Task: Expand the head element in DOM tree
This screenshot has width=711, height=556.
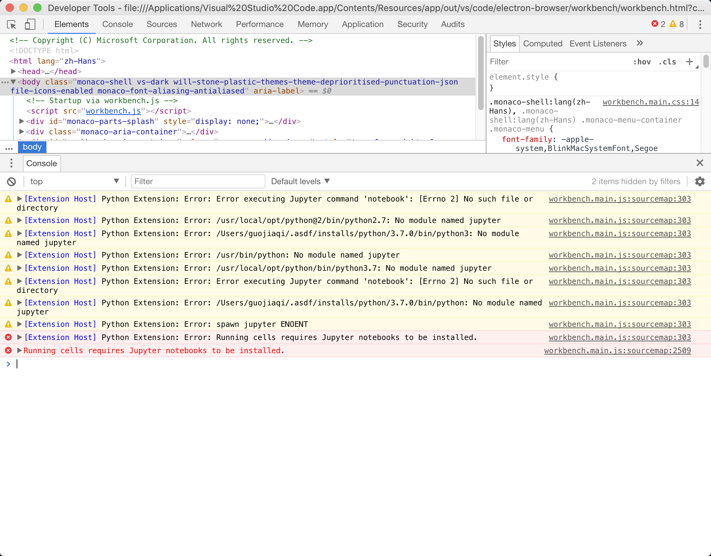Action: pyautogui.click(x=13, y=71)
